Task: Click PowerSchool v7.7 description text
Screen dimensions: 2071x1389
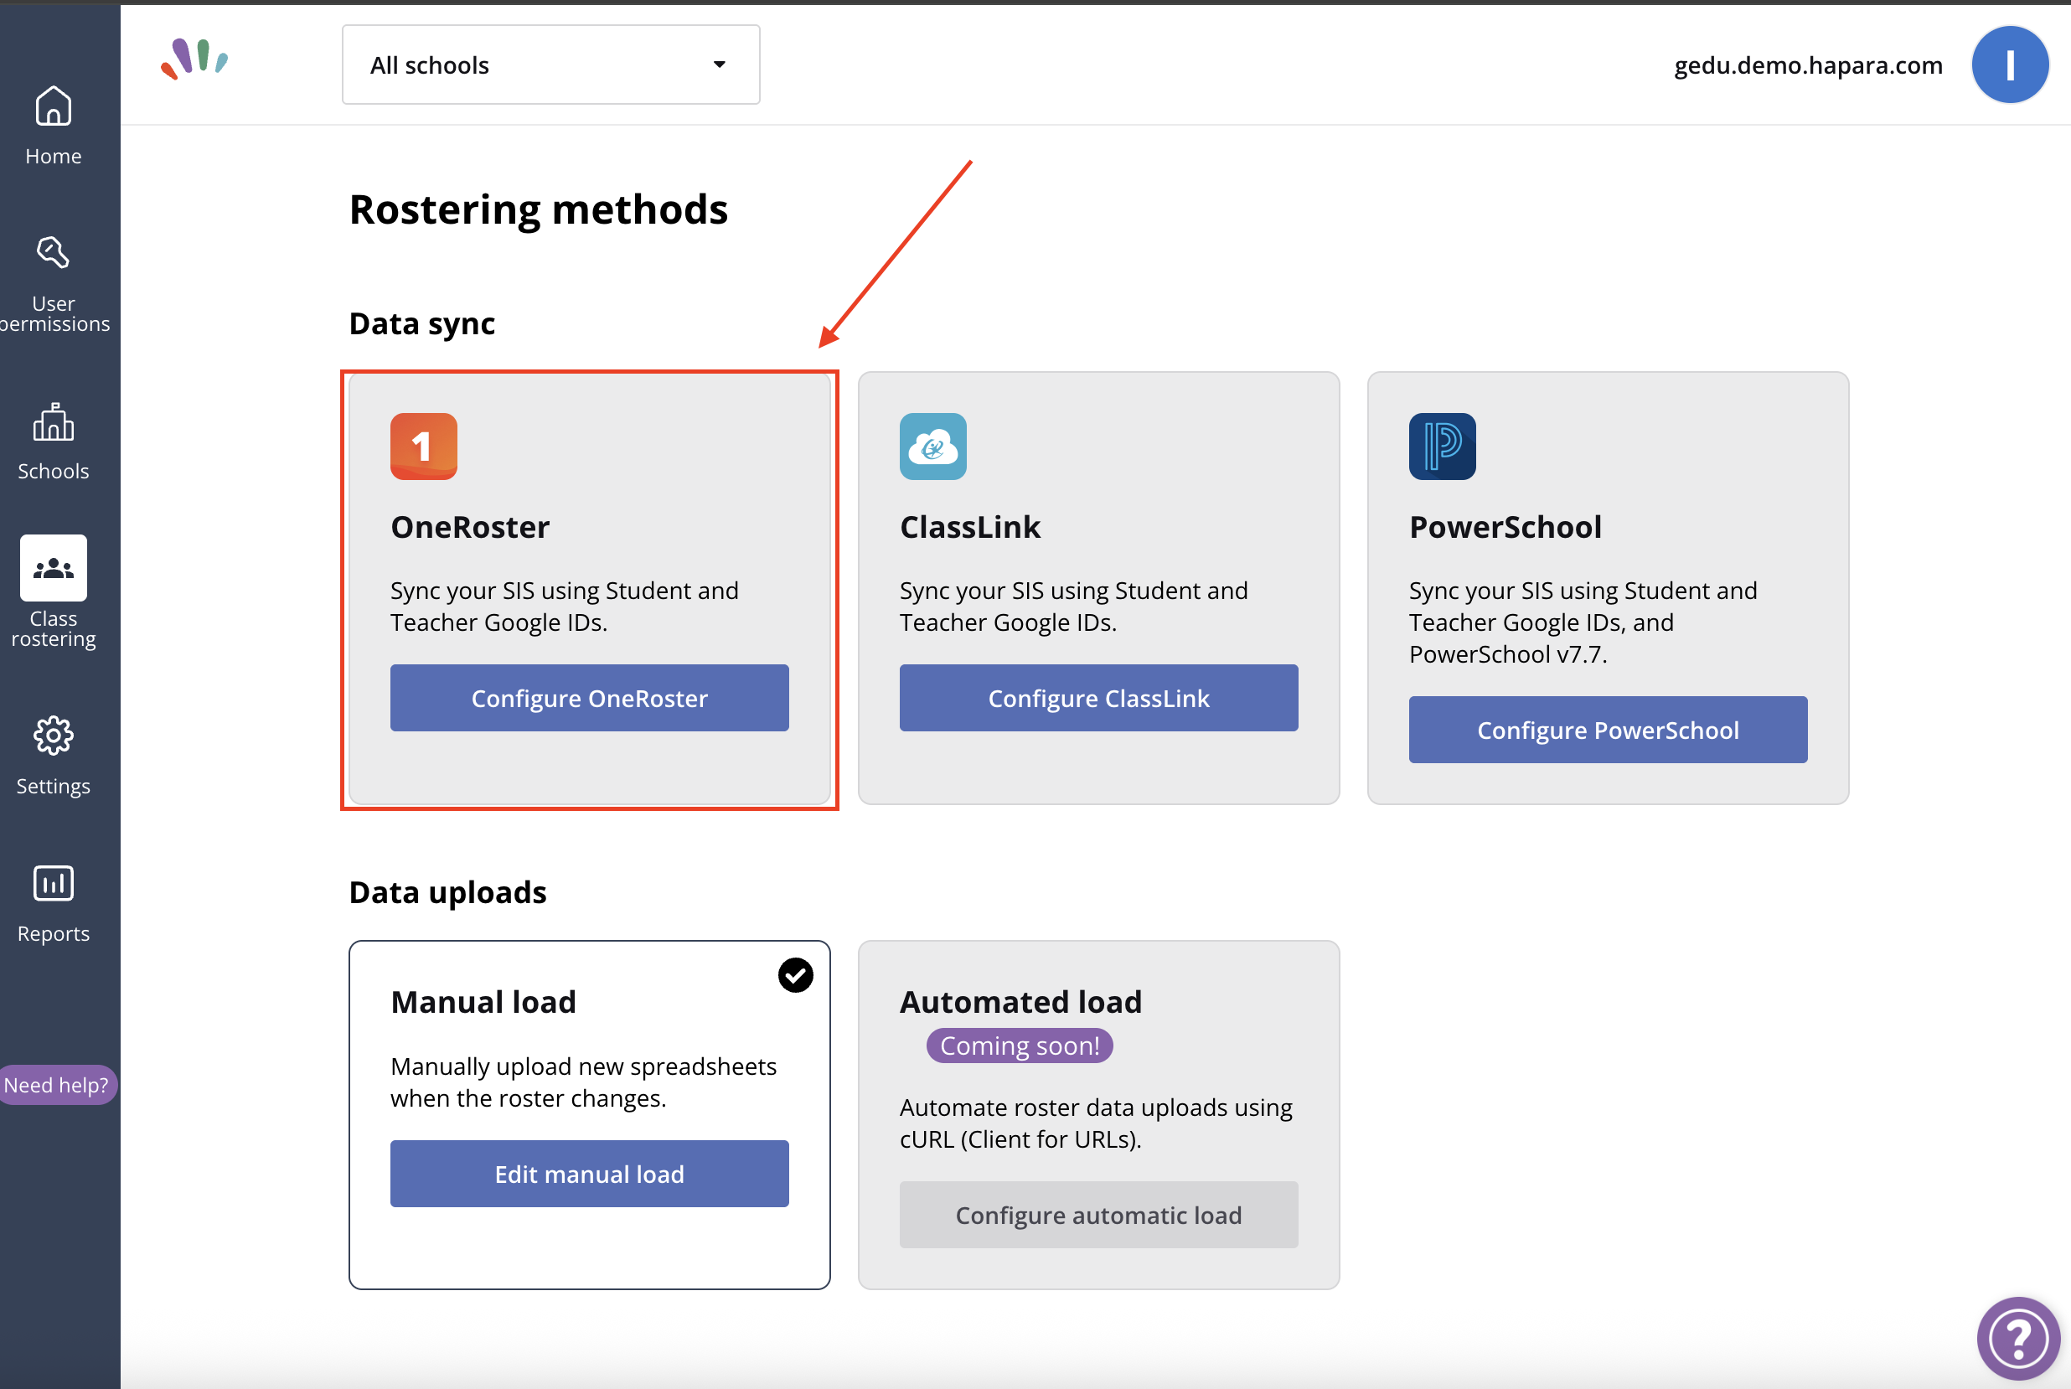Action: (x=1583, y=622)
